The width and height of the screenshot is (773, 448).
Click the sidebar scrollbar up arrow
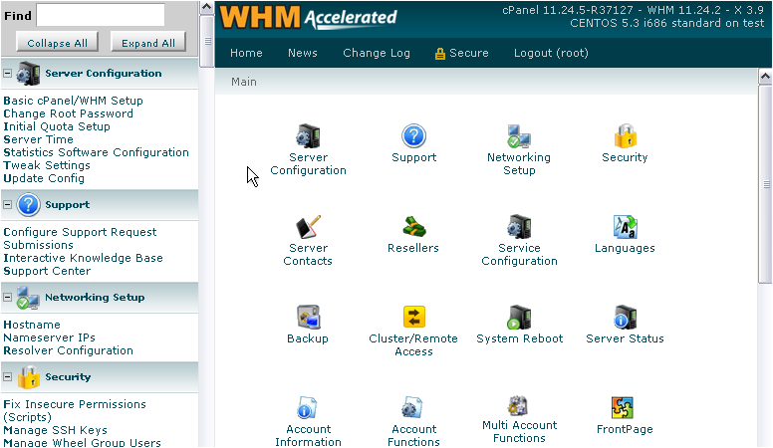pyautogui.click(x=207, y=7)
